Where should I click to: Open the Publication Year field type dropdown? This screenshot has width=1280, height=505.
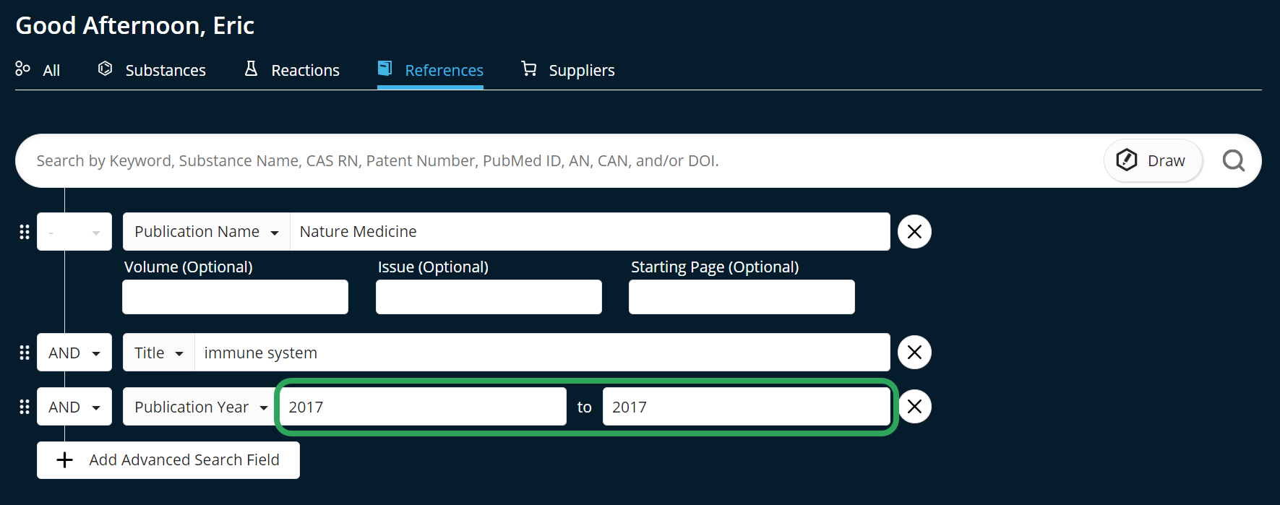pos(200,407)
